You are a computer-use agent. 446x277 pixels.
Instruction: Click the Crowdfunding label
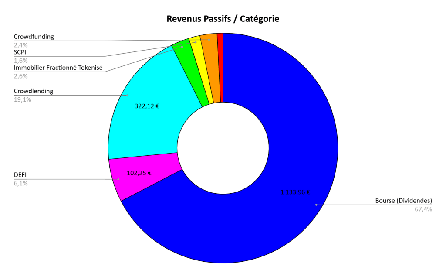[34, 37]
